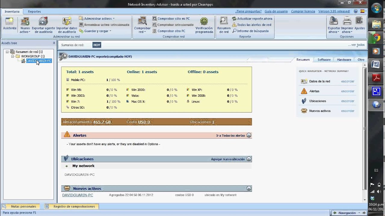Open Administrar activos dropdown
Viewport: 385px width, 216px height.
coord(97,19)
